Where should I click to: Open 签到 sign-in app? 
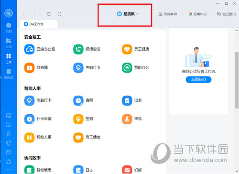click(83, 119)
